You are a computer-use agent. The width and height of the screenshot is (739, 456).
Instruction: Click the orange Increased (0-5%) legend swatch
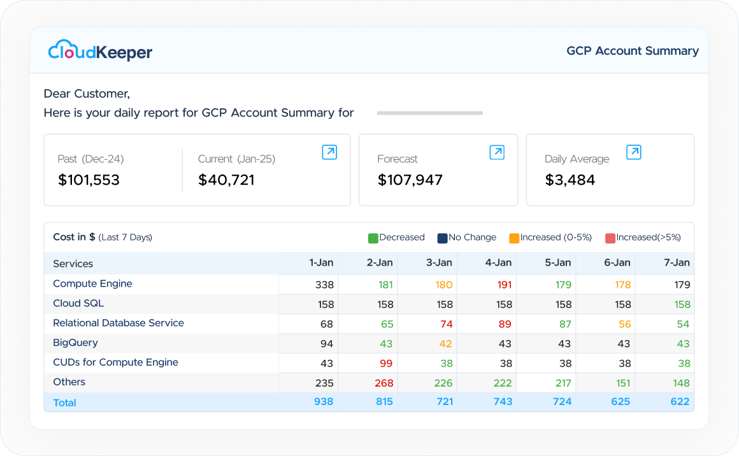point(513,238)
